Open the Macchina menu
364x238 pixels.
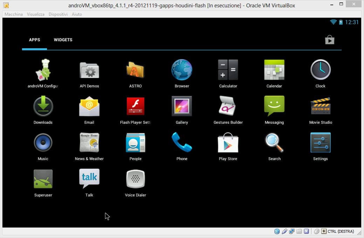(x=14, y=14)
